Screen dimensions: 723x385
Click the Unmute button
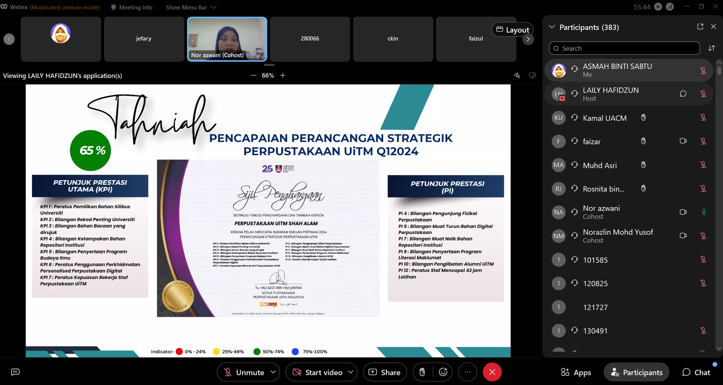[x=244, y=372]
